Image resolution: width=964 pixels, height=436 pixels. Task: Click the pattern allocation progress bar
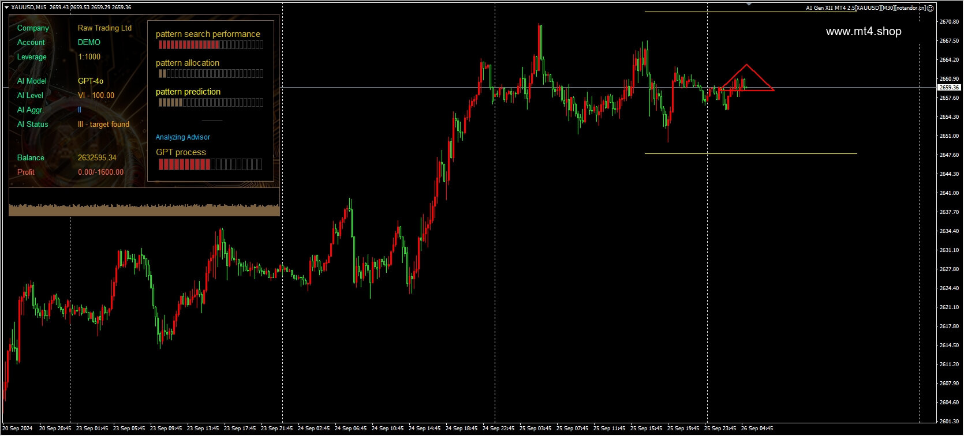click(x=211, y=74)
